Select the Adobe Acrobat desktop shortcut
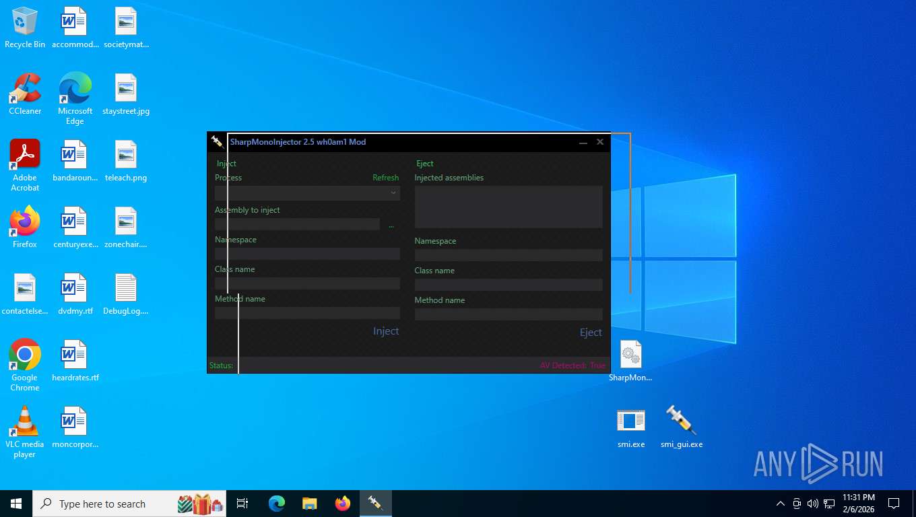 [x=25, y=166]
